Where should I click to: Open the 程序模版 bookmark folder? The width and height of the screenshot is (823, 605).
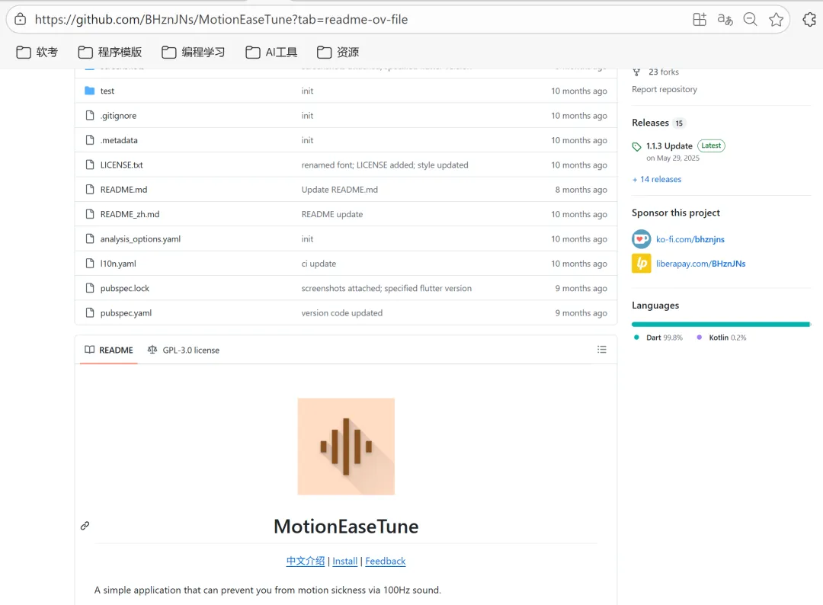pos(110,52)
